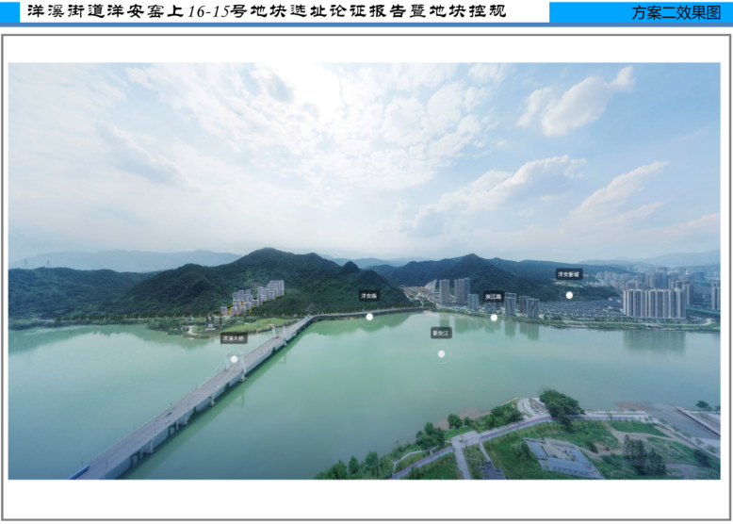The width and height of the screenshot is (733, 524).
Task: Select the 新安江 text label
Action: [x=441, y=333]
